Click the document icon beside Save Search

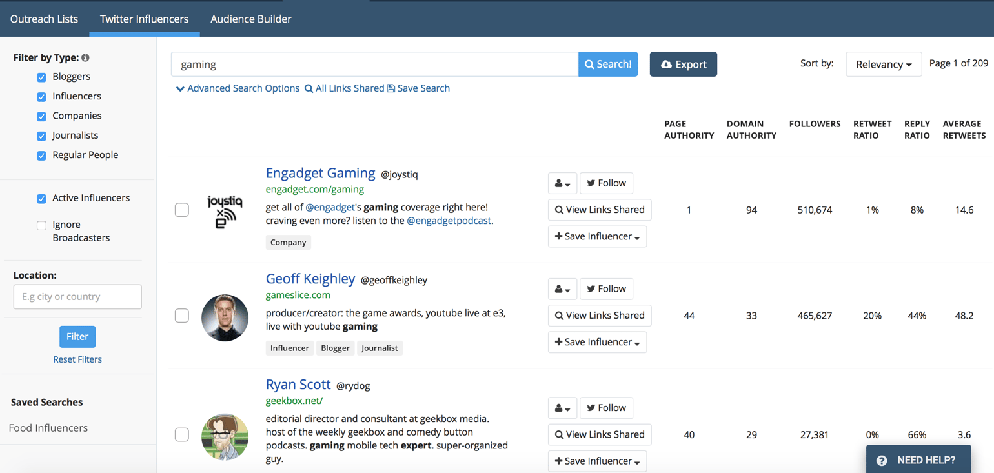tap(391, 88)
